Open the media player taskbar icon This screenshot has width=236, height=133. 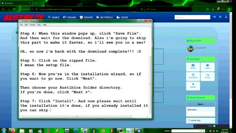pos(31,130)
